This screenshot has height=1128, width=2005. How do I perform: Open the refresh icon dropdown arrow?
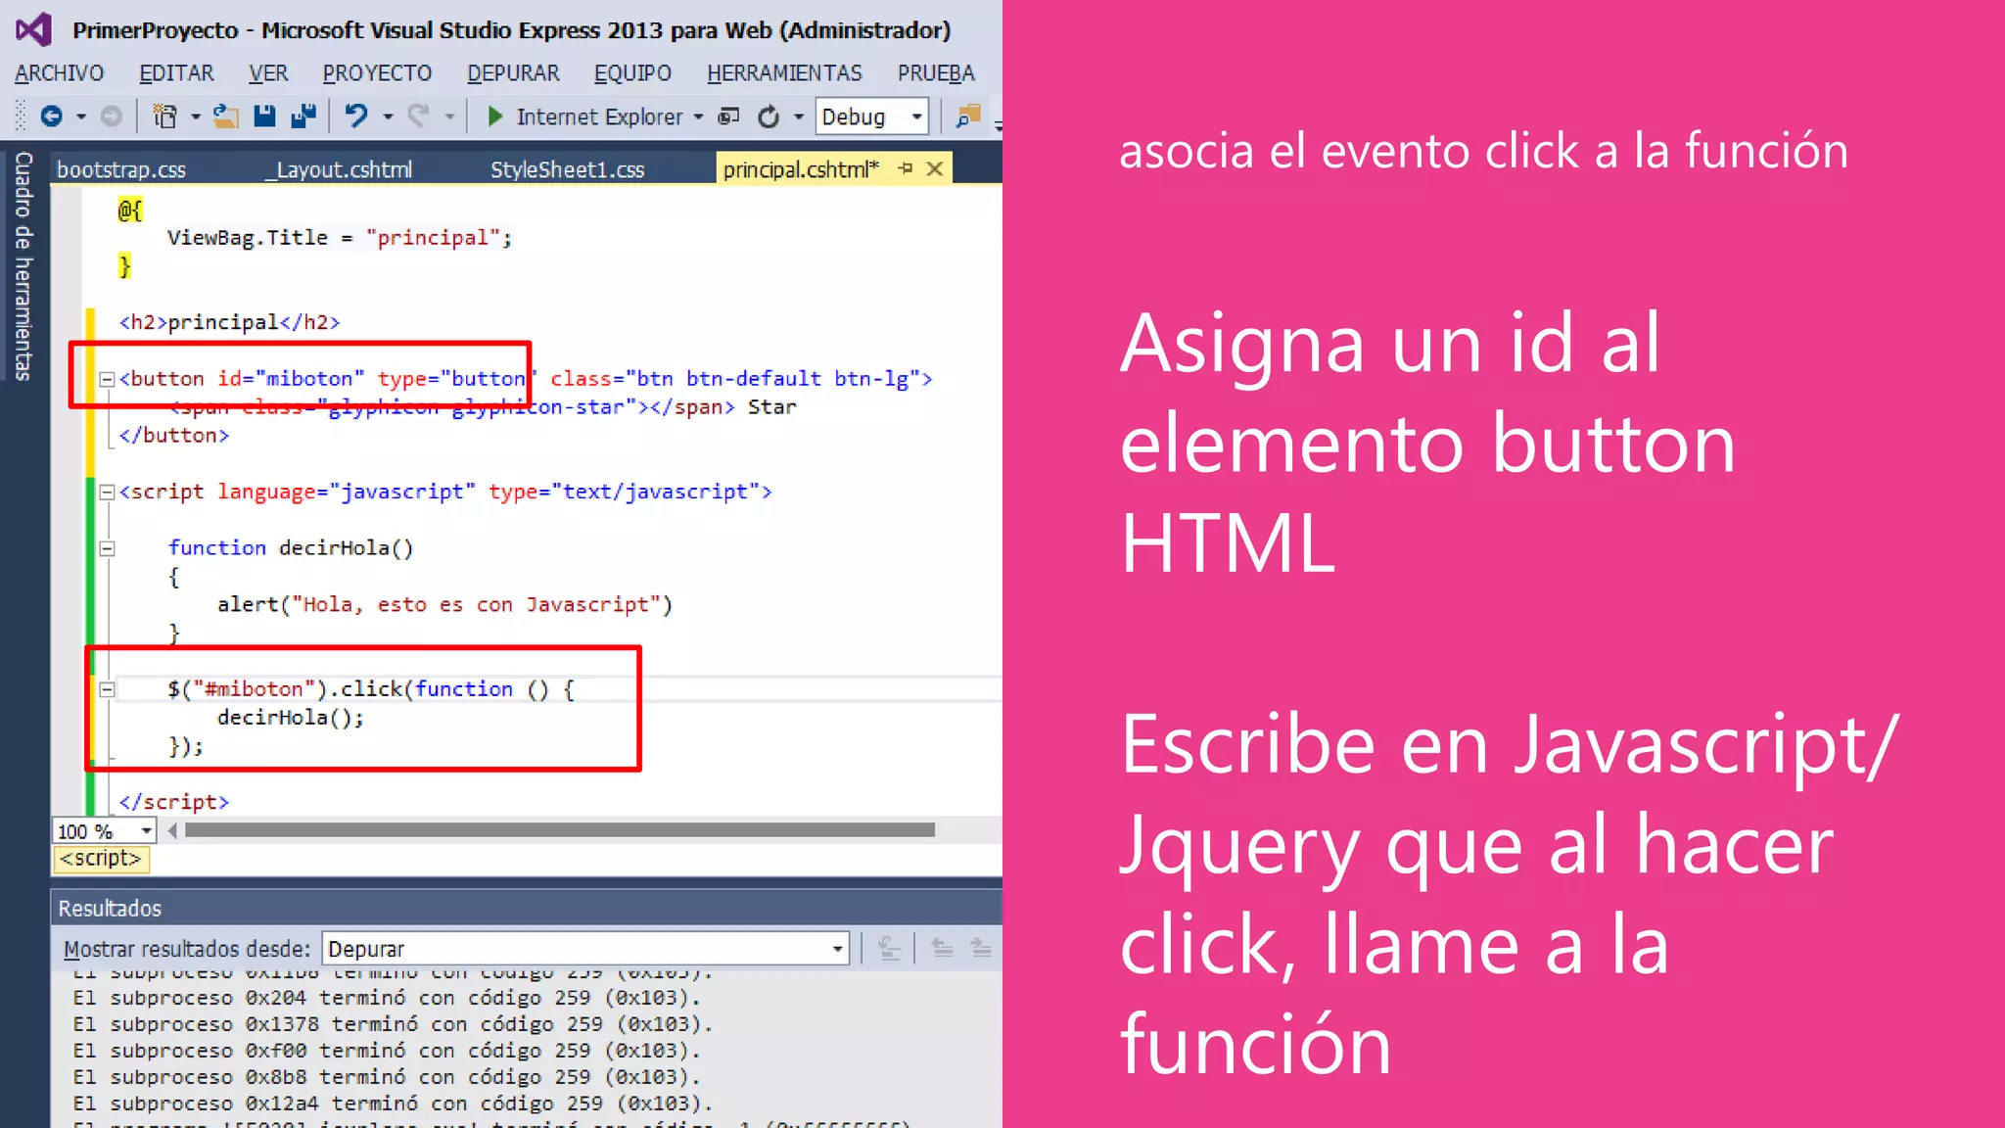point(799,117)
